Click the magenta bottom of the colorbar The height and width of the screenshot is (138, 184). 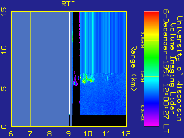152,124
